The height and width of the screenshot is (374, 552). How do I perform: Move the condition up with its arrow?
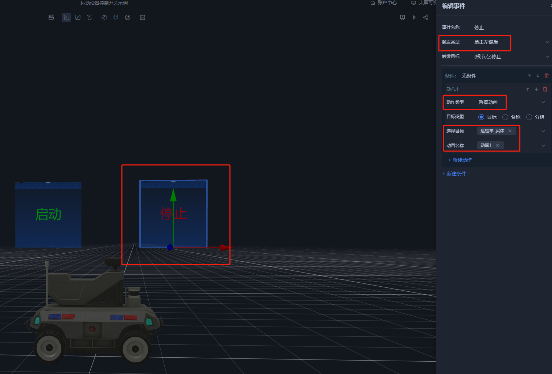tap(529, 76)
